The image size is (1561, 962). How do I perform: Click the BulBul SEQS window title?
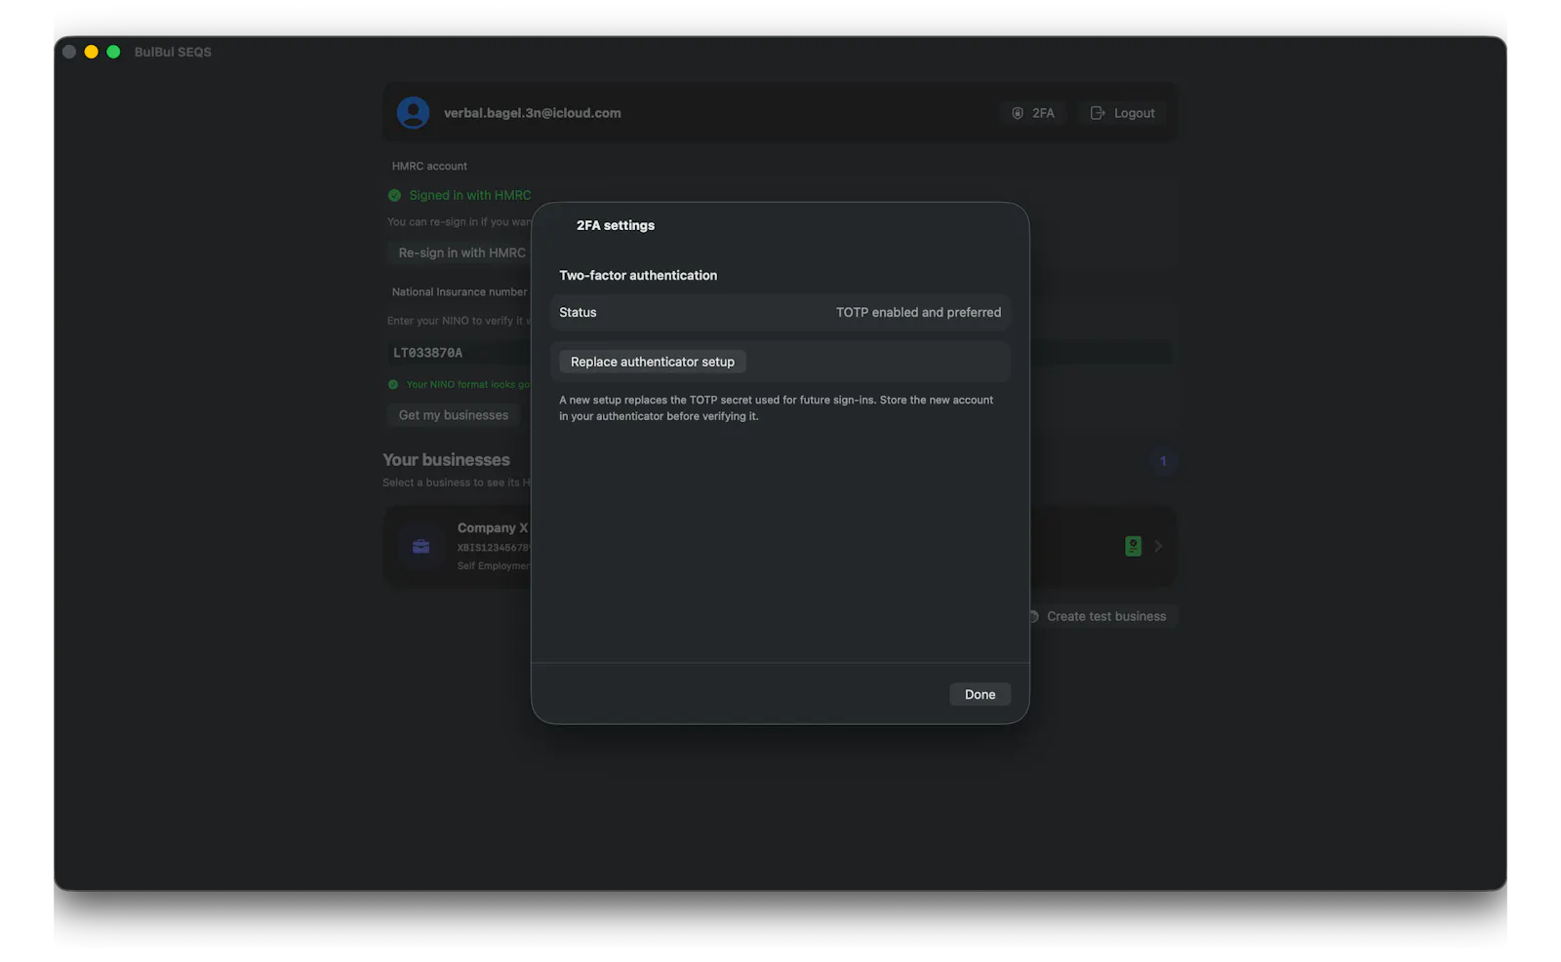click(x=173, y=52)
